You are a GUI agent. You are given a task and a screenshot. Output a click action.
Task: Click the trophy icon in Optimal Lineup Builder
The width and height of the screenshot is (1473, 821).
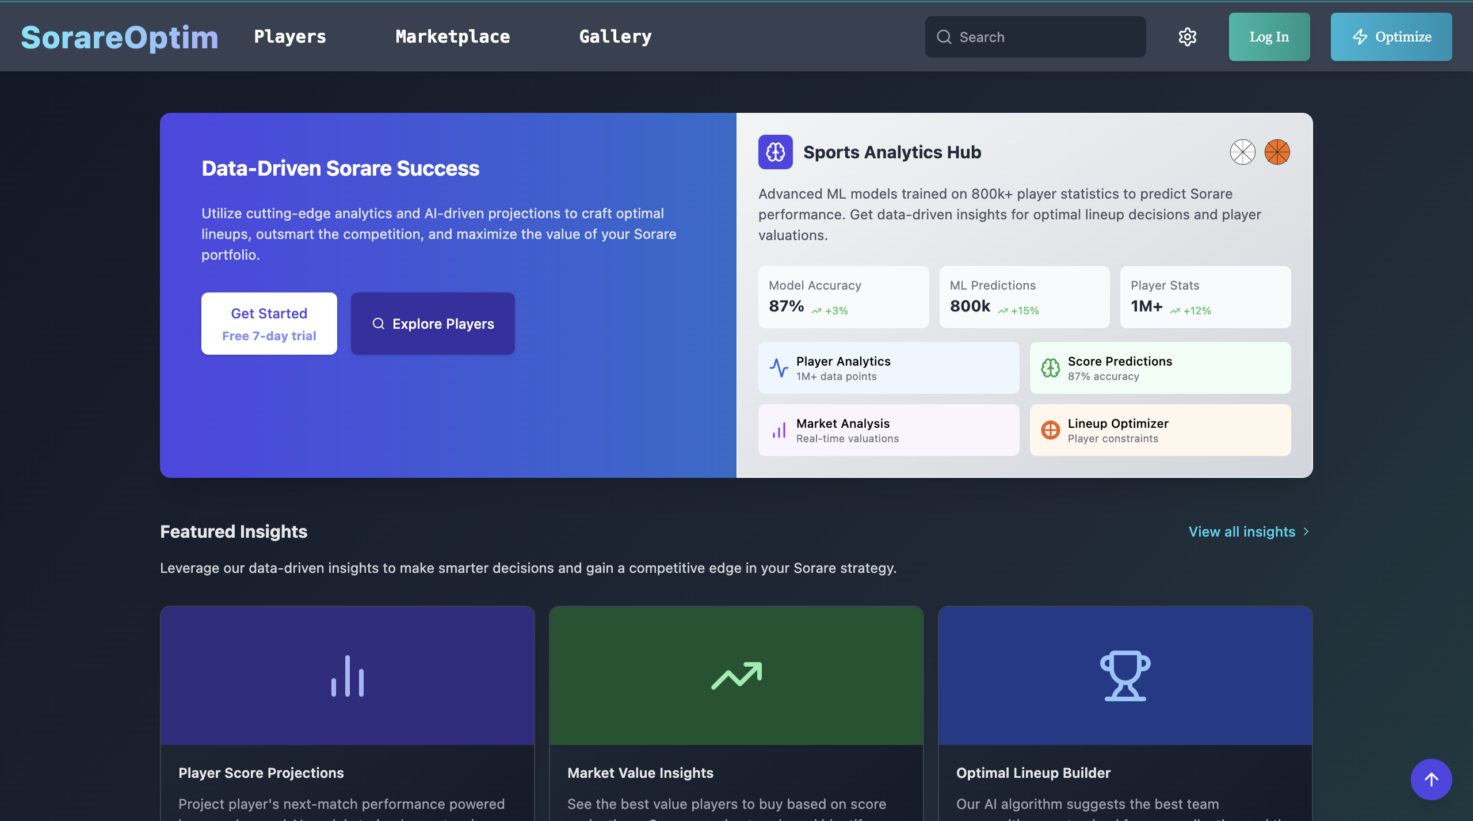(1125, 675)
